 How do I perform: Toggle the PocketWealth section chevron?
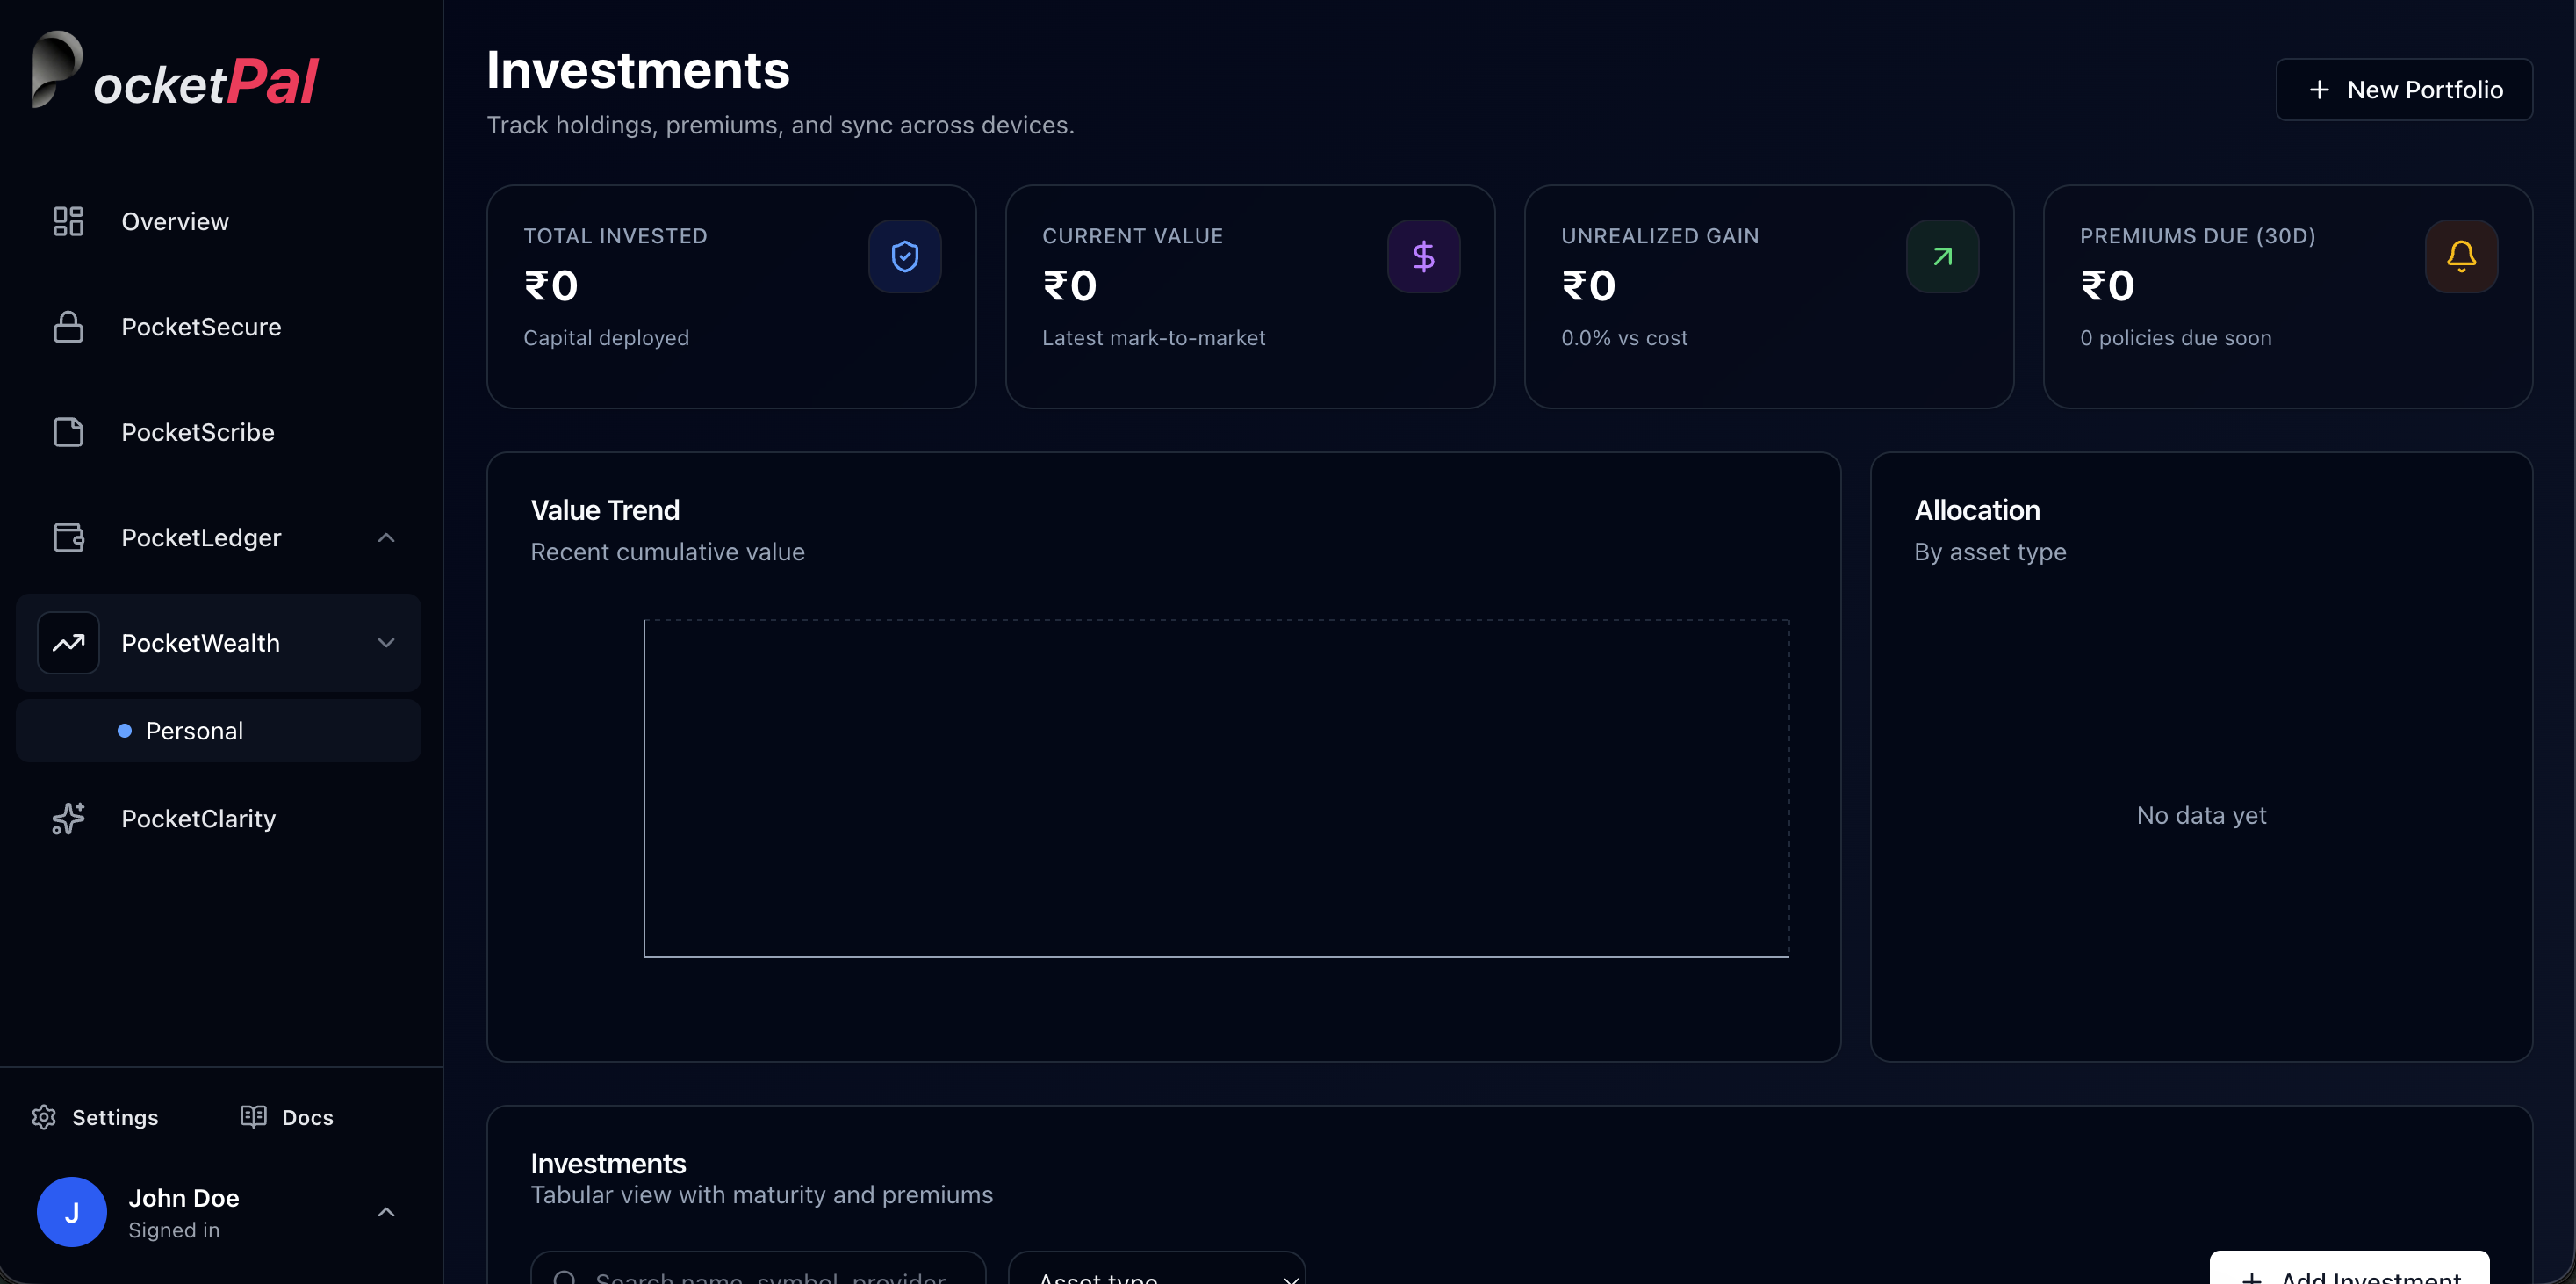[x=386, y=643]
